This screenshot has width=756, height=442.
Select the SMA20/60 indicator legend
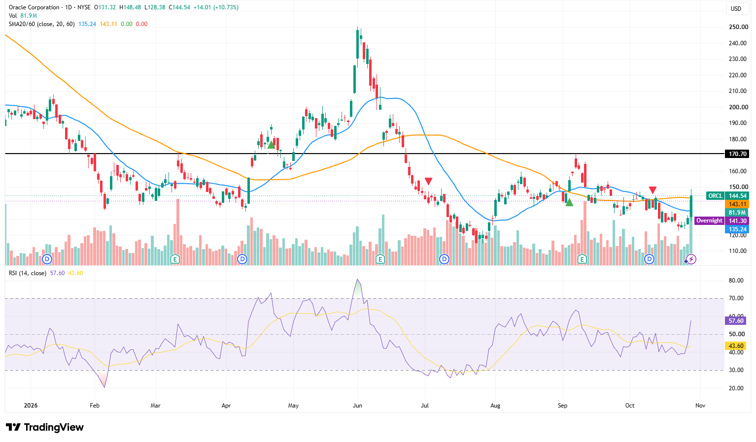point(41,24)
